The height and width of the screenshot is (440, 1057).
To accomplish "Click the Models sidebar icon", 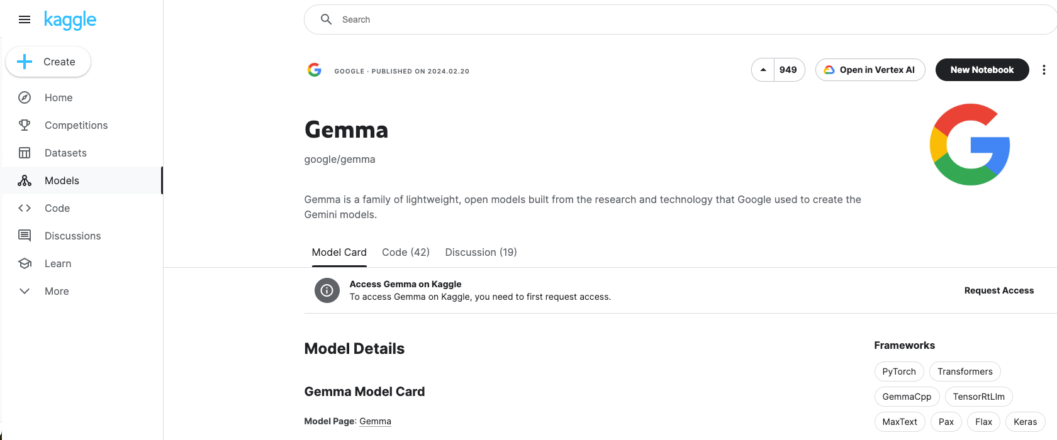I will click(x=24, y=180).
